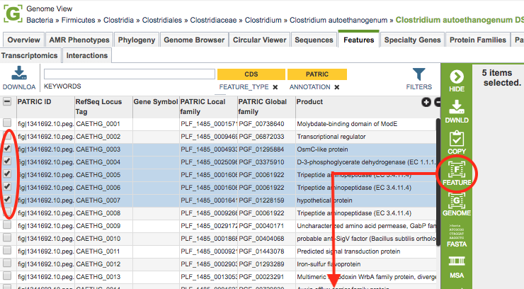The height and width of the screenshot is (289, 524).
Task: Follow the Clostridia breadcrumb link
Action: (119, 20)
